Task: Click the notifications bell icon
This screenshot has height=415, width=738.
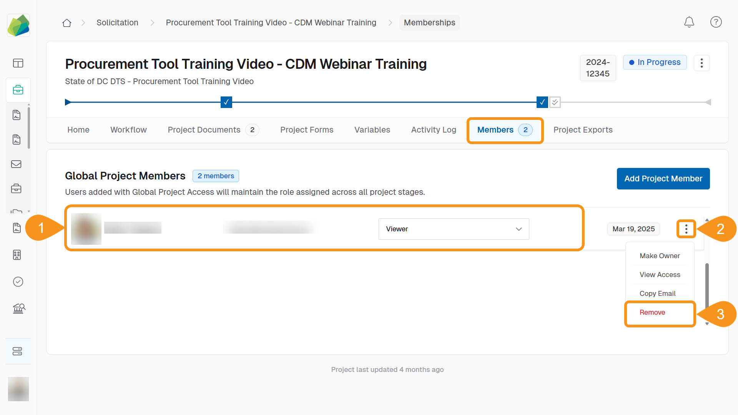Action: [x=689, y=22]
